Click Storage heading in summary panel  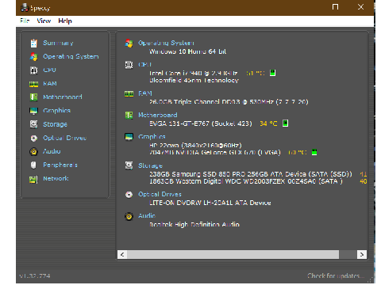pyautogui.click(x=150, y=165)
